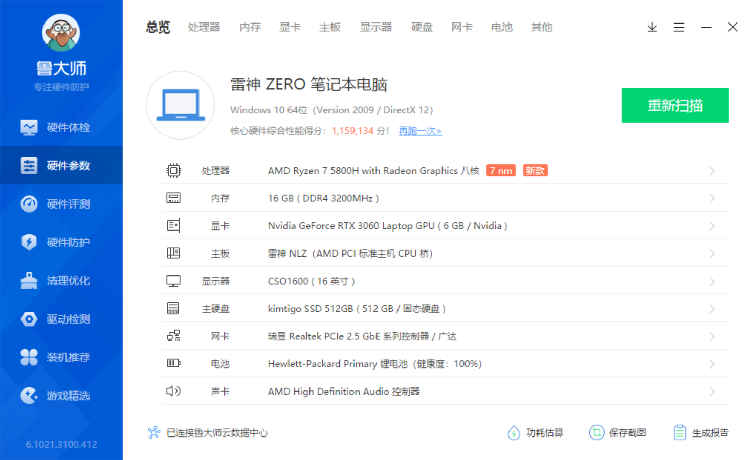Switch to the 总览 tab

point(158,27)
